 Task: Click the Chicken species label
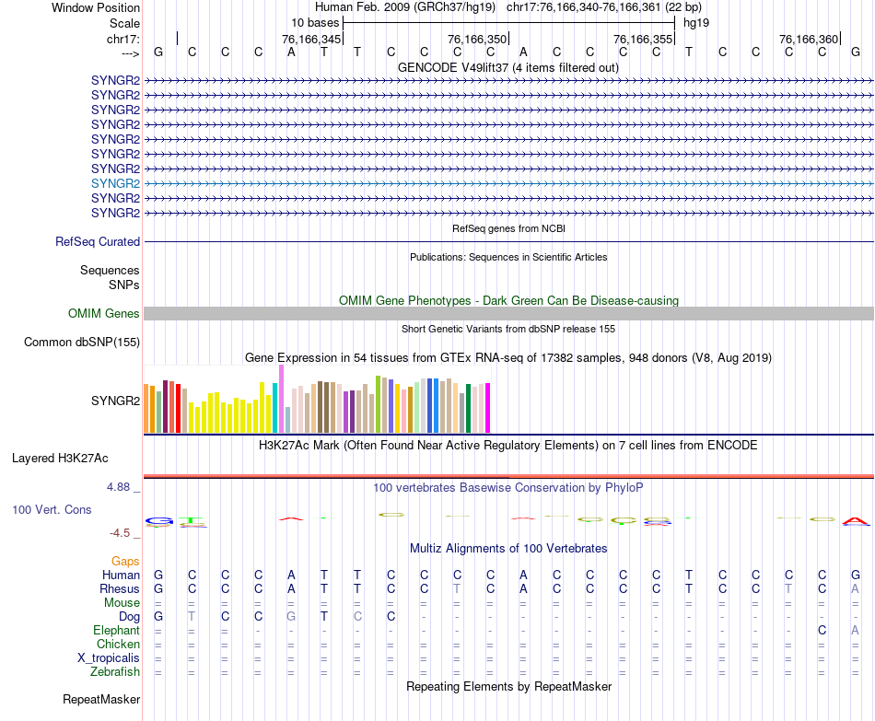click(x=118, y=644)
